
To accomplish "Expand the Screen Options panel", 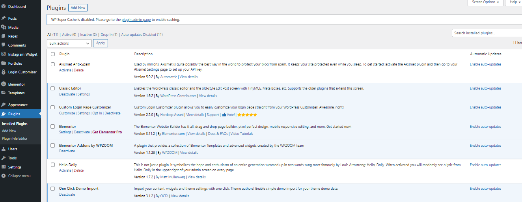I will (485, 2).
